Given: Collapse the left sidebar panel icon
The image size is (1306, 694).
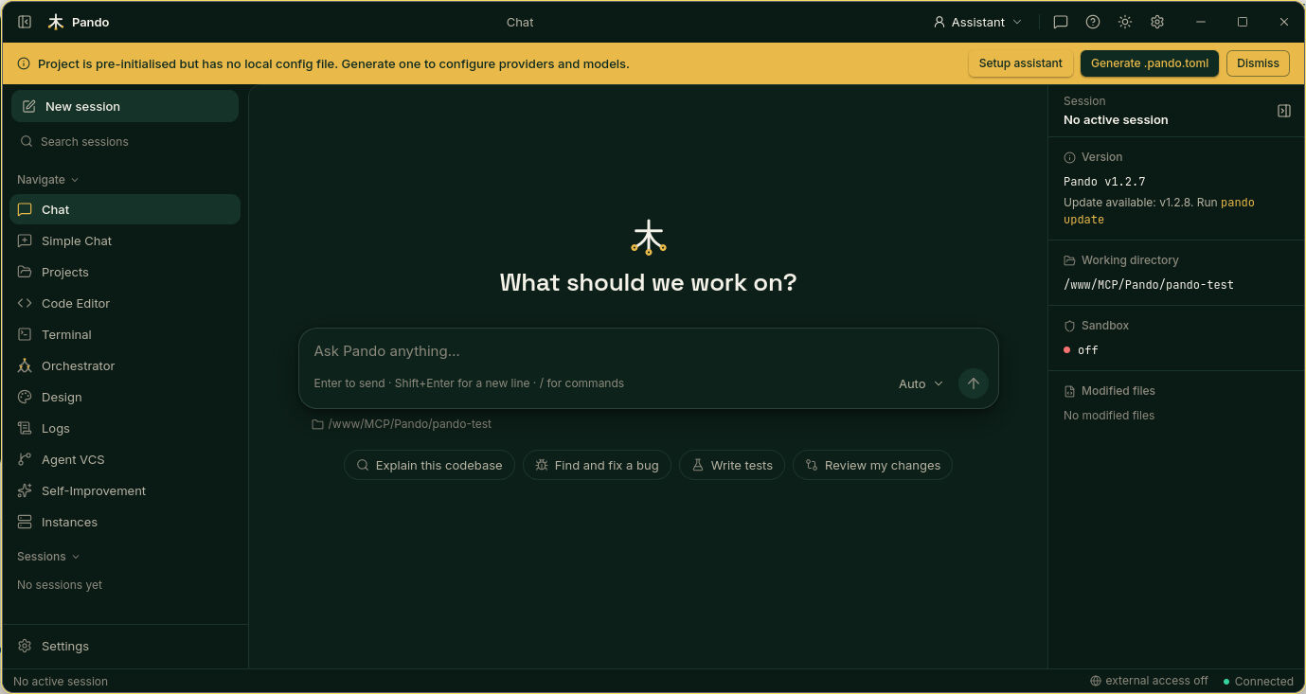Looking at the screenshot, I should click(x=25, y=22).
